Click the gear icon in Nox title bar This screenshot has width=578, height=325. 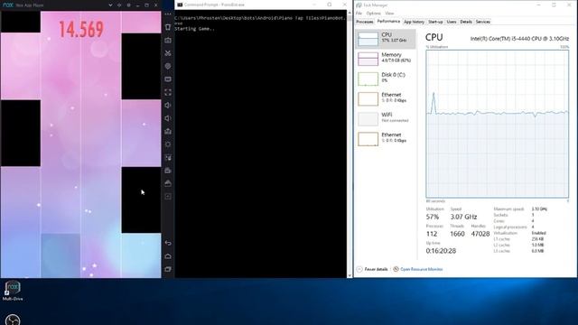(x=128, y=5)
